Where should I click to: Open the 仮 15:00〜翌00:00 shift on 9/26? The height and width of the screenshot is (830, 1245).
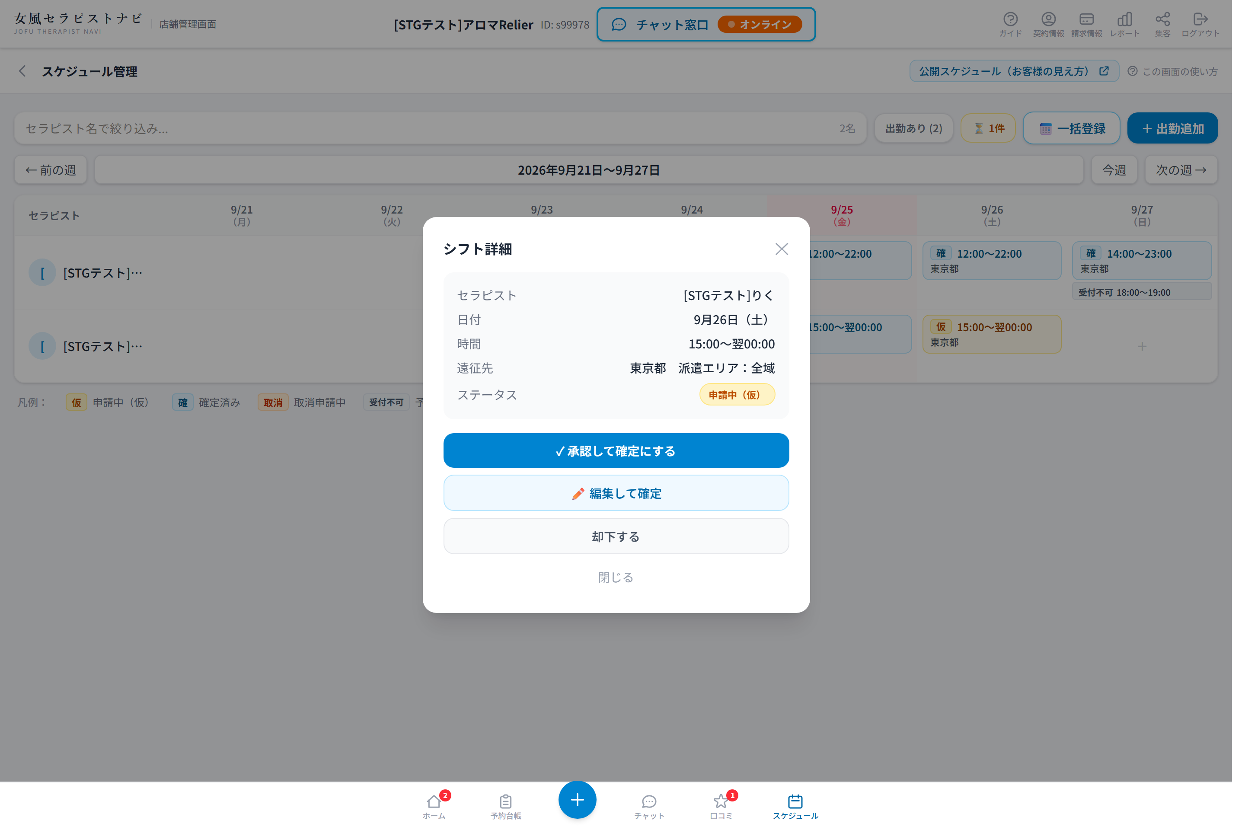click(x=992, y=335)
